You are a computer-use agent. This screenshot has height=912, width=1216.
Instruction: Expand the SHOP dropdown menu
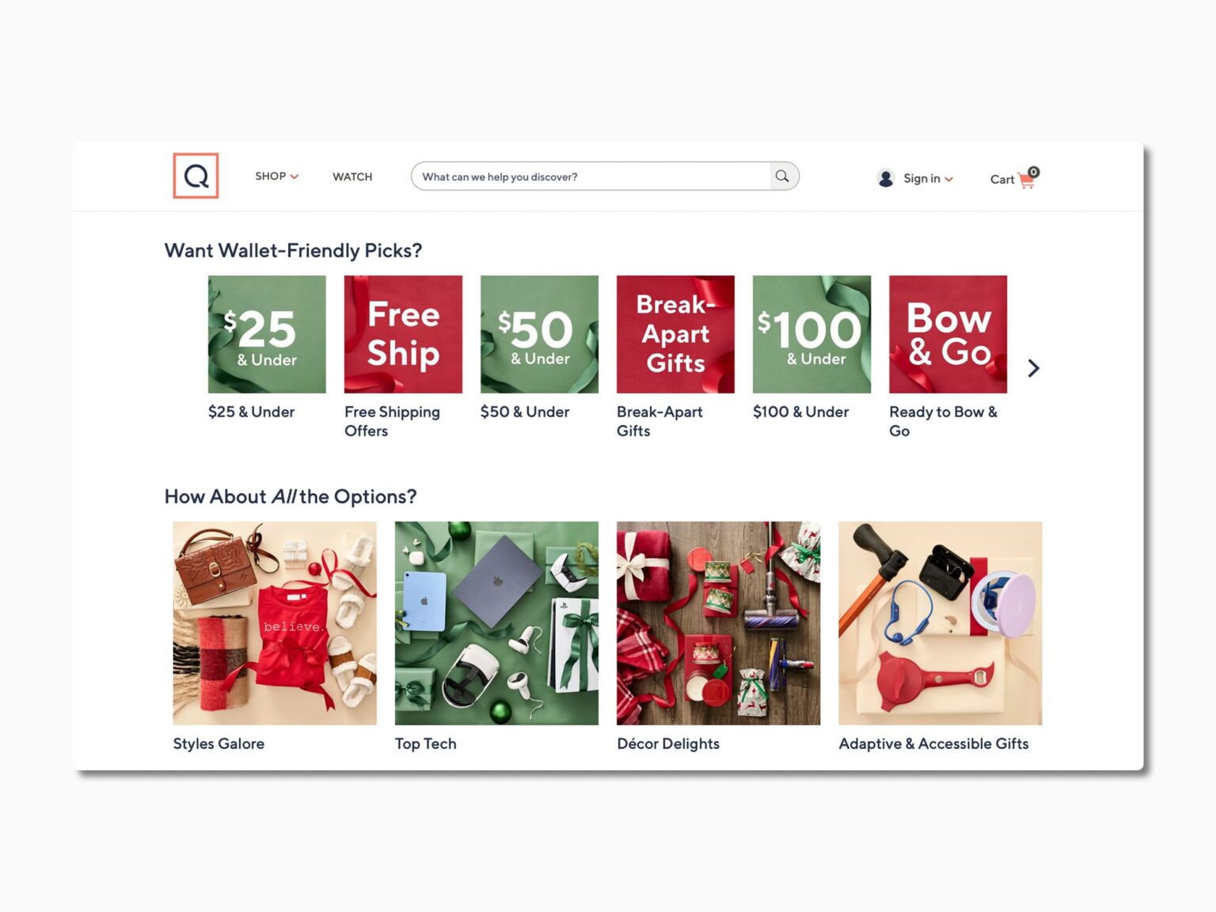(276, 177)
